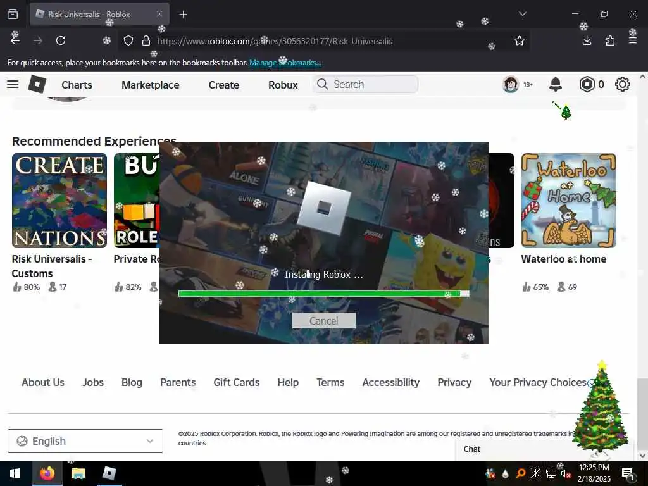Click the Installing Roblox progress bar
This screenshot has width=648, height=486.
323,294
